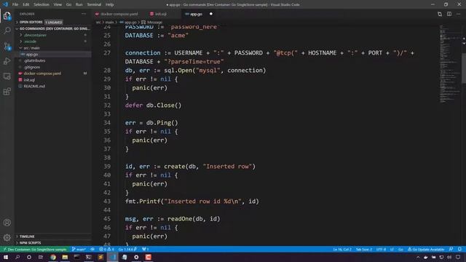Viewport: 466px width, 262px height.
Task: Click the editor vertical scrollbar thumb
Action: click(x=464, y=68)
